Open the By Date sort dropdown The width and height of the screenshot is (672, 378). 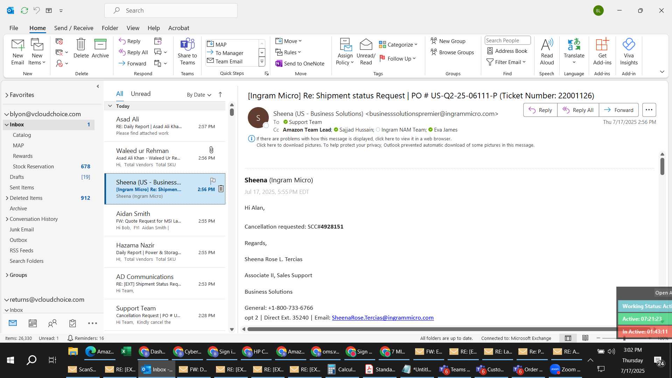(199, 94)
